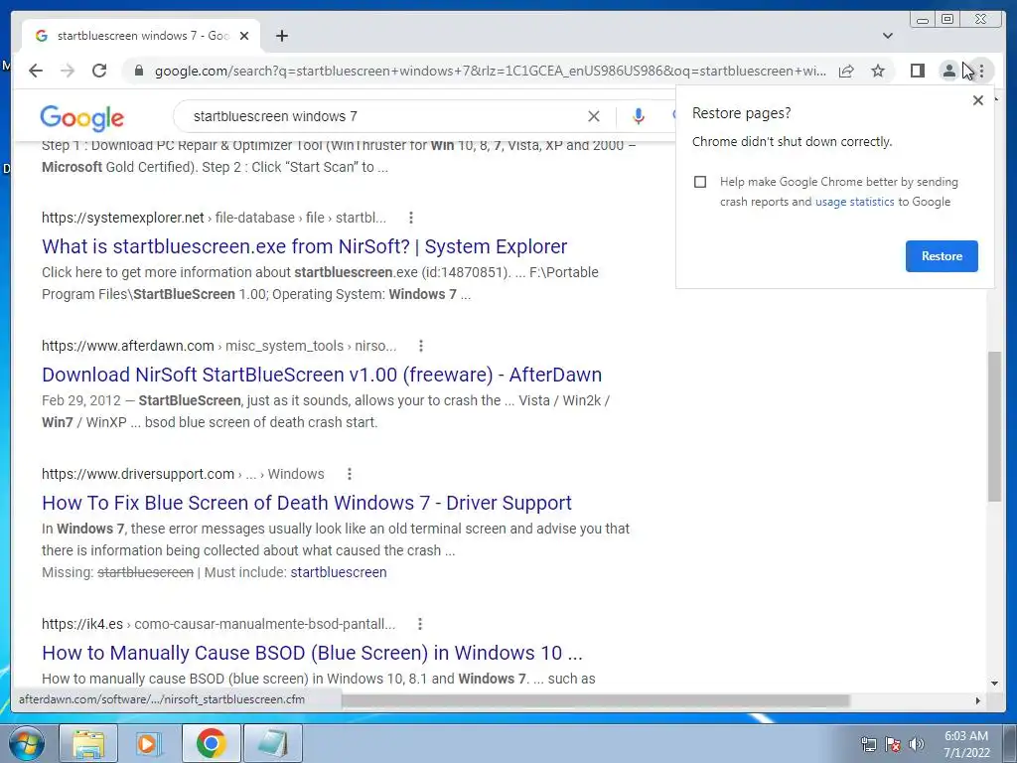Dismiss the Restore pages popup
The width and height of the screenshot is (1017, 763).
[978, 100]
